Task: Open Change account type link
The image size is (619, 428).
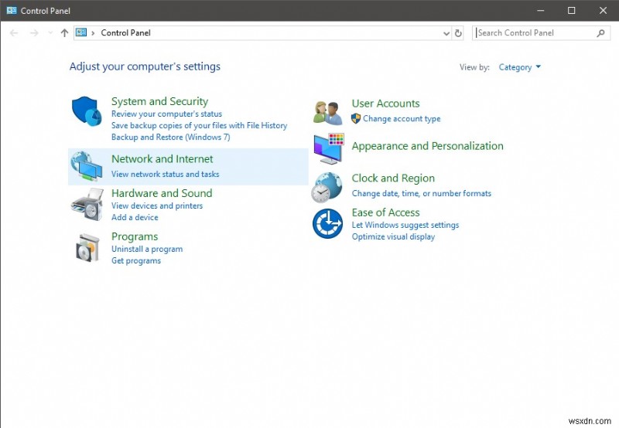Action: (x=402, y=119)
